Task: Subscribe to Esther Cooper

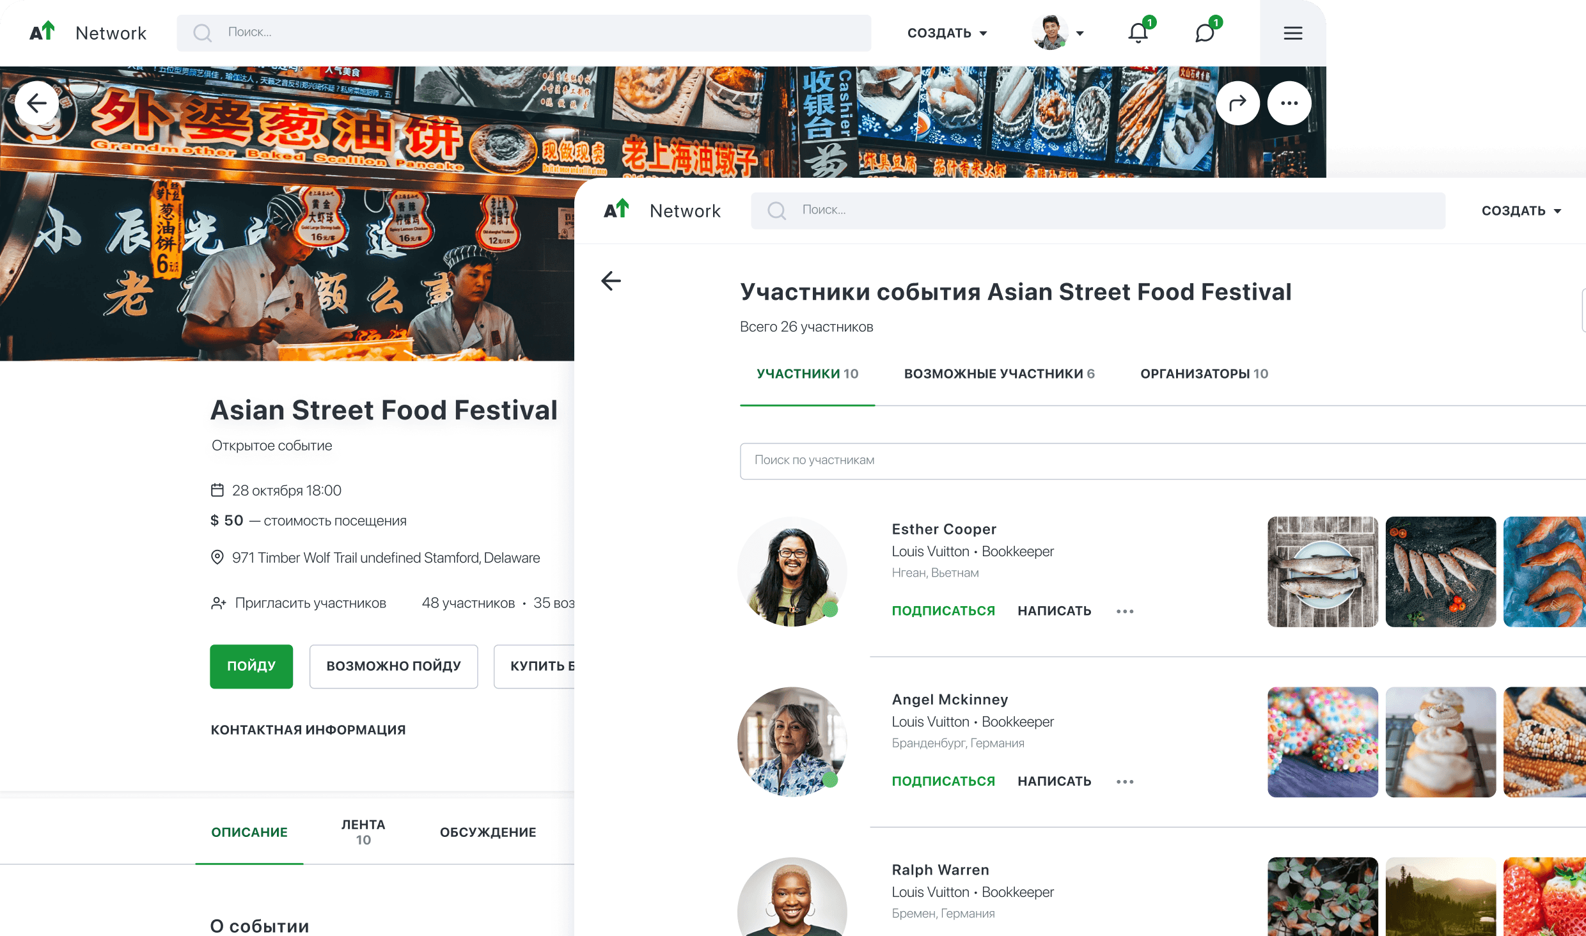Action: (943, 611)
